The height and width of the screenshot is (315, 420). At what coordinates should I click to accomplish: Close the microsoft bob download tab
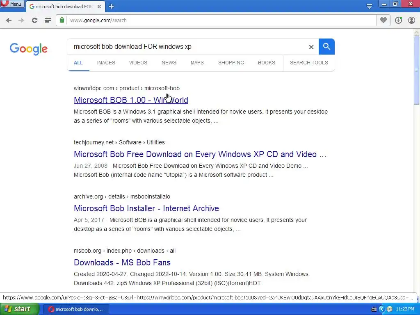pyautogui.click(x=99, y=7)
